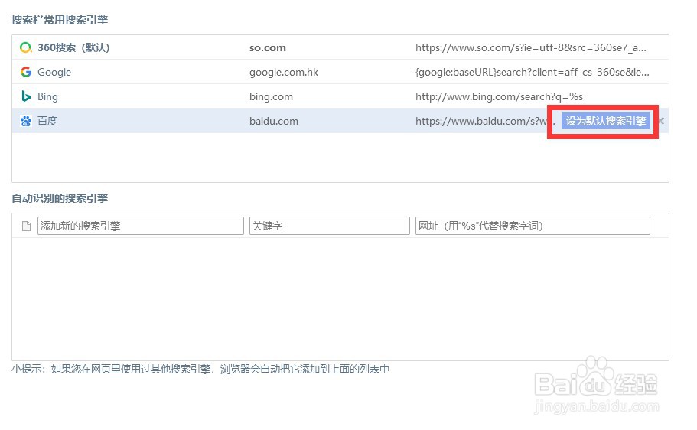Click 设为默认搜索引擎 button for 百度

pyautogui.click(x=605, y=120)
